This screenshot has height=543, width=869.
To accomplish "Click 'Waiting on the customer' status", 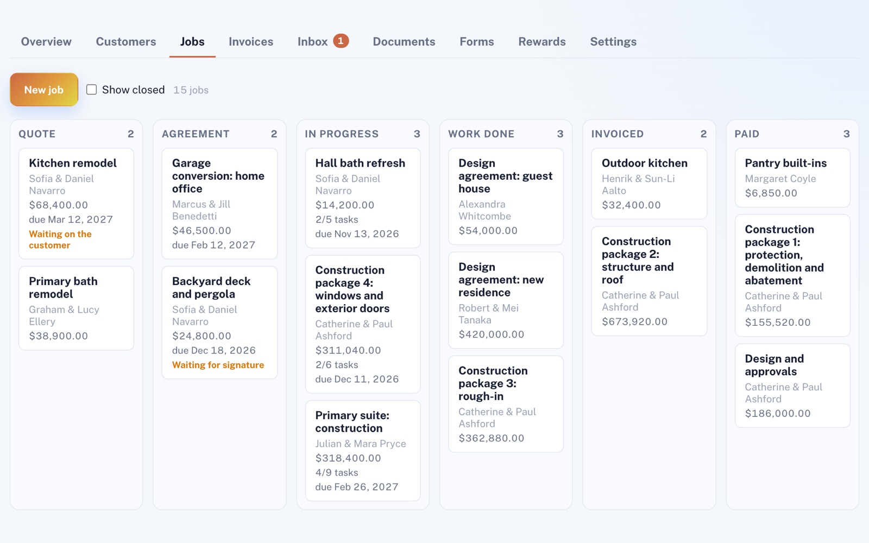I will click(60, 239).
